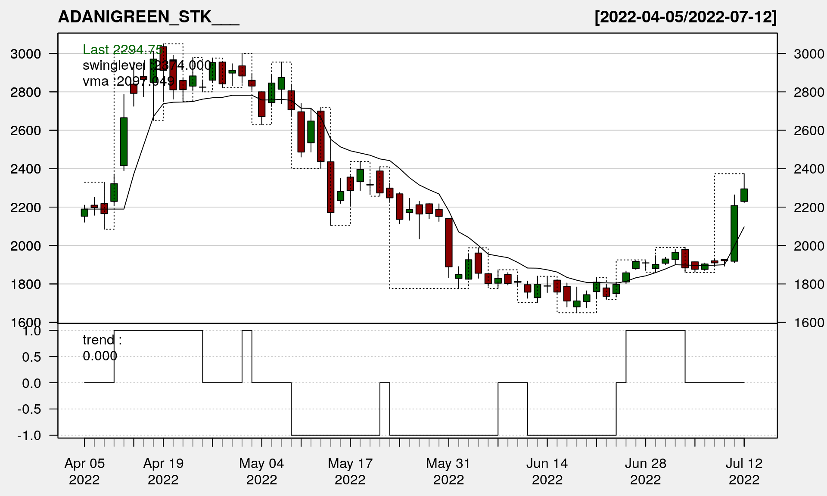Click the -1.0 trend axis label
This screenshot has width=827, height=496.
tap(29, 436)
